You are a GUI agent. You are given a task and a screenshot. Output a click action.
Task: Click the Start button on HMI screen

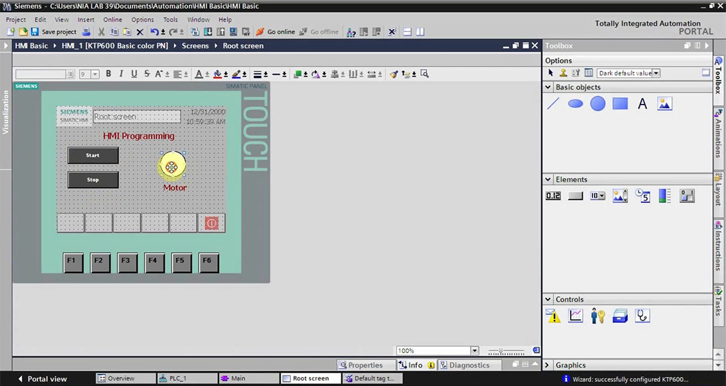93,155
